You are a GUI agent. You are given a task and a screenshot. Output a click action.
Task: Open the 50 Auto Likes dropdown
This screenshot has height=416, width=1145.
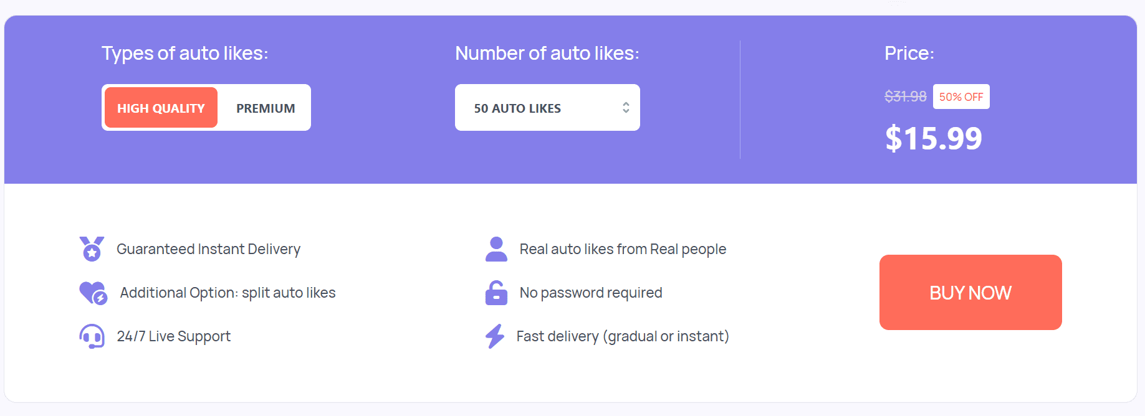point(547,108)
